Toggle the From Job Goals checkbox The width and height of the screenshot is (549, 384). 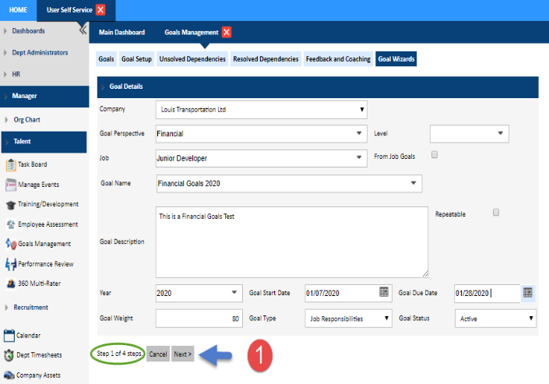tap(435, 154)
